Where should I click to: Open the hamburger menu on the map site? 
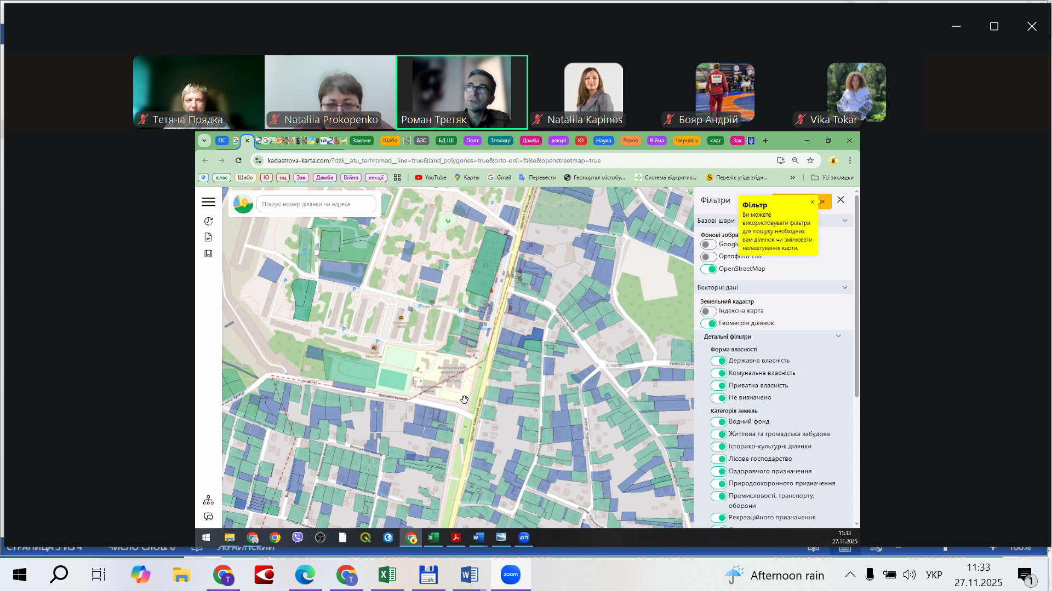click(x=208, y=202)
